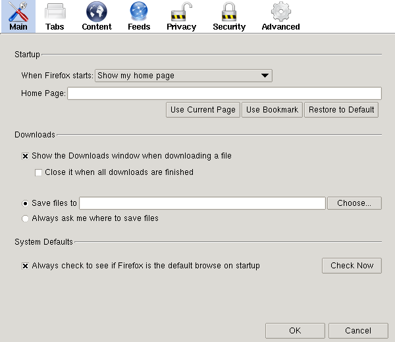Image resolution: width=395 pixels, height=342 pixels.
Task: Open the Content globe icon pane
Action: tap(97, 16)
